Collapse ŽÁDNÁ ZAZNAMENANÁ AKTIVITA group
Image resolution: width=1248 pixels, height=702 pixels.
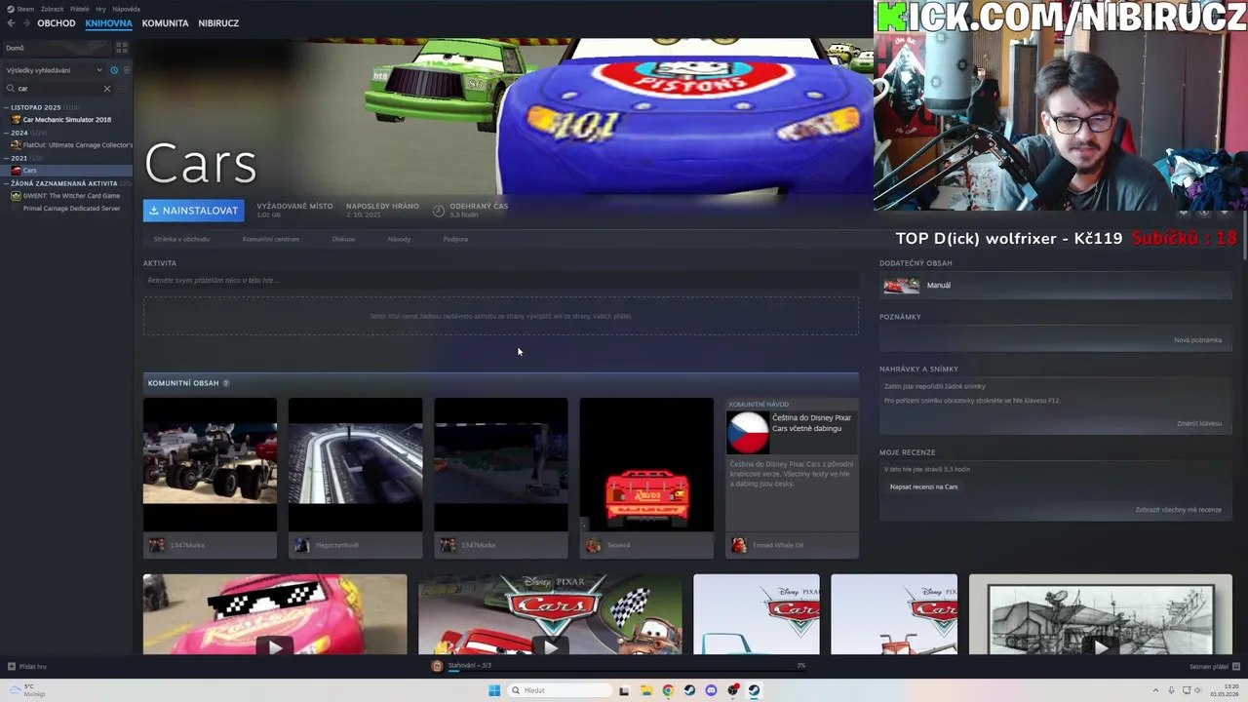click(7, 183)
